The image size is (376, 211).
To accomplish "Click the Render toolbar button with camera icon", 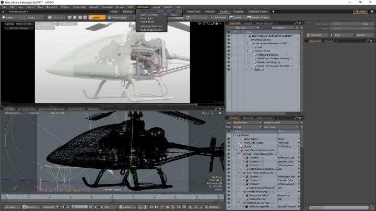I will [x=236, y=18].
